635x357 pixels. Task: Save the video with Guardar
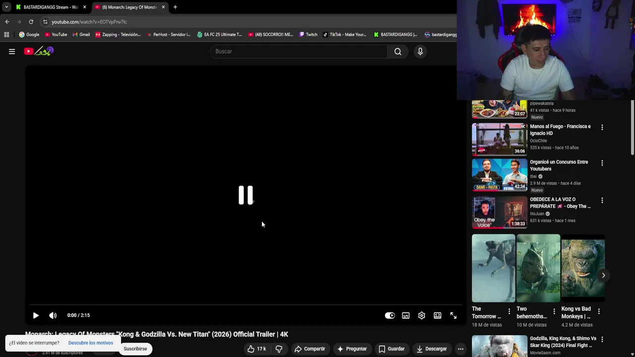click(392, 349)
